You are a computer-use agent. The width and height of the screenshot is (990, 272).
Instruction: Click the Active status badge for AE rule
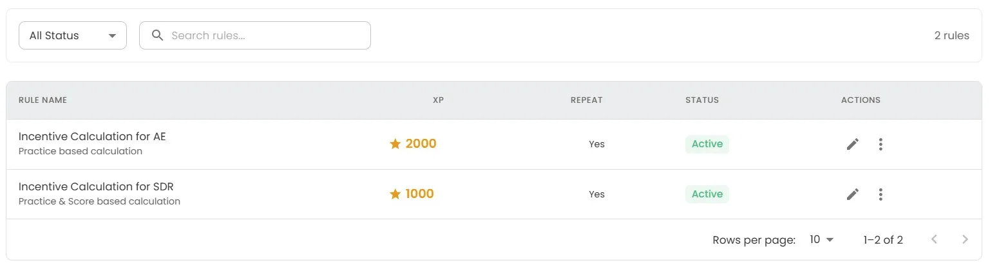click(707, 144)
